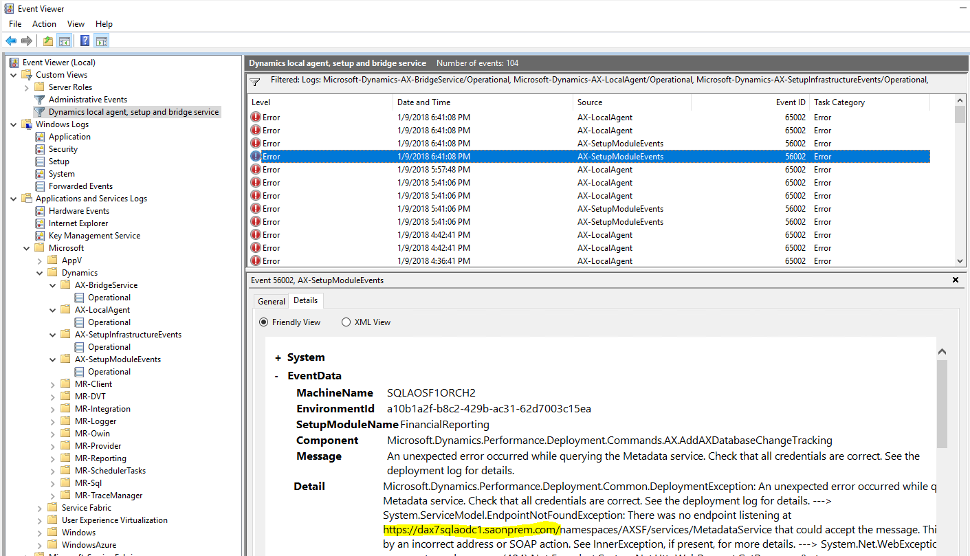This screenshot has height=556, width=970.
Task: Click the SetupModuleName value FinancialReporting
Action: point(445,425)
